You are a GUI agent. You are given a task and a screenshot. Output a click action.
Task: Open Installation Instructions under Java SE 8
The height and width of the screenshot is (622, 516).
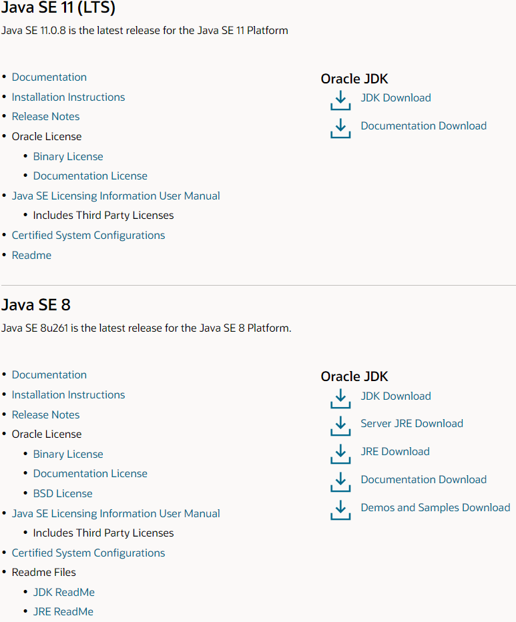tap(68, 394)
